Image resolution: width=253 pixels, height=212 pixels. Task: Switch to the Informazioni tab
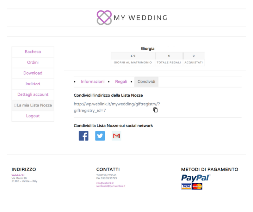tap(93, 82)
